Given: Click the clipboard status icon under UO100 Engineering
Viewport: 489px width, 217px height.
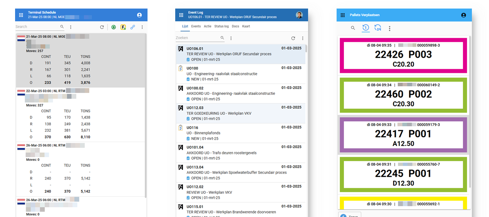Looking at the screenshot, I should pos(188,79).
